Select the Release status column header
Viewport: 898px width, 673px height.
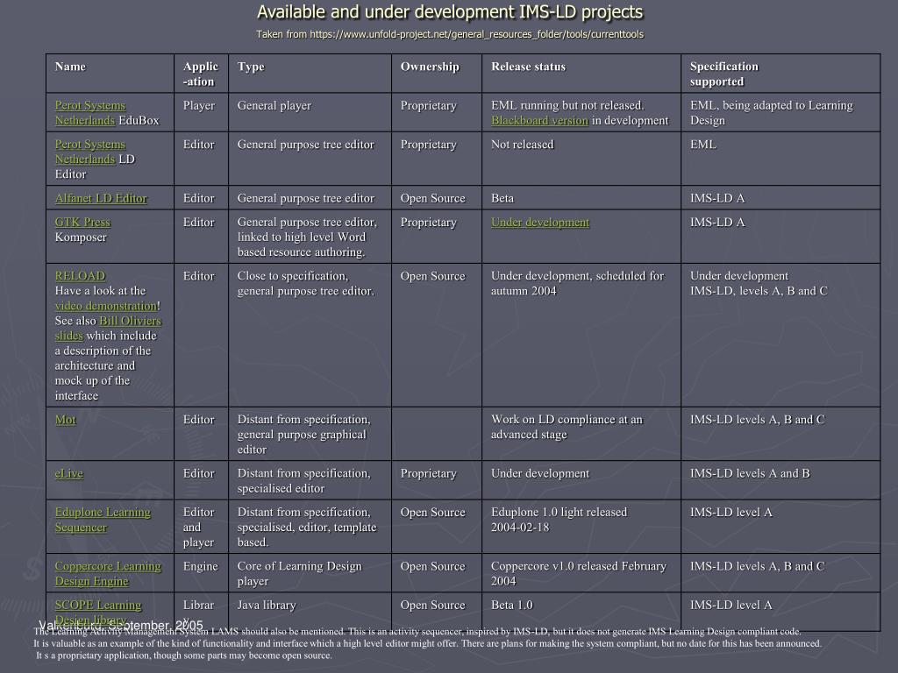tap(582, 74)
